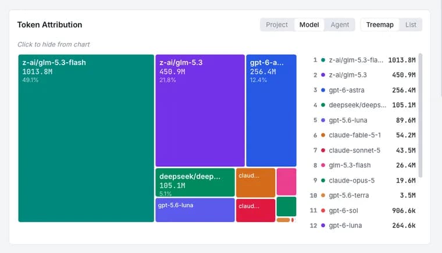Click legend dot for claude-fable-5-1
442x253 pixels.
pos(323,135)
